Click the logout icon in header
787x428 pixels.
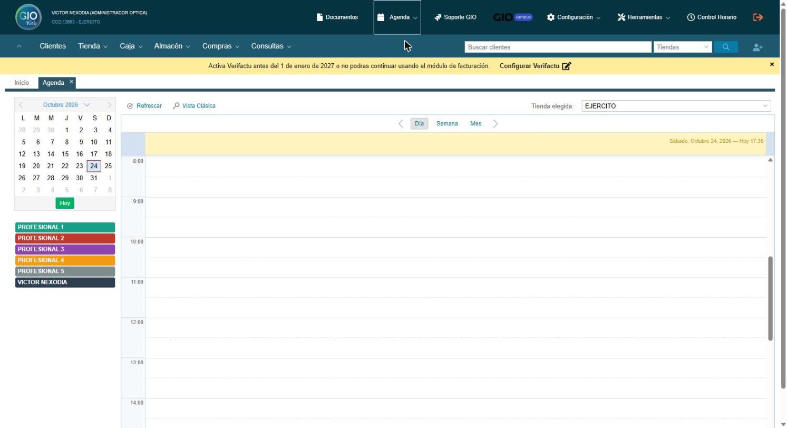[x=758, y=17]
